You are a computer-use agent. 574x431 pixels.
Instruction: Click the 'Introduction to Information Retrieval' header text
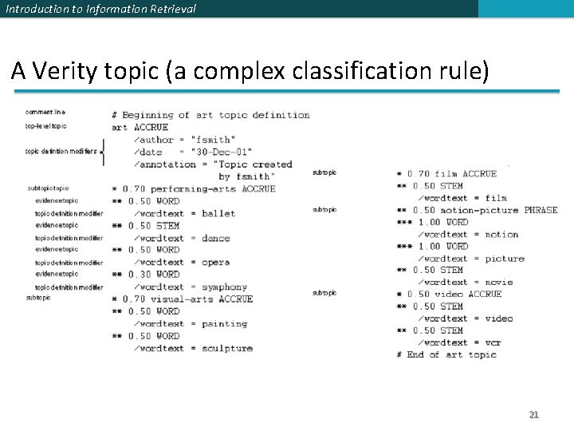coord(101,9)
